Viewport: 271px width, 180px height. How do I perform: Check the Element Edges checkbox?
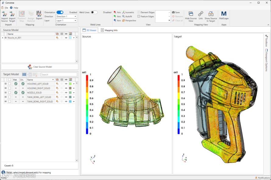[139, 12]
